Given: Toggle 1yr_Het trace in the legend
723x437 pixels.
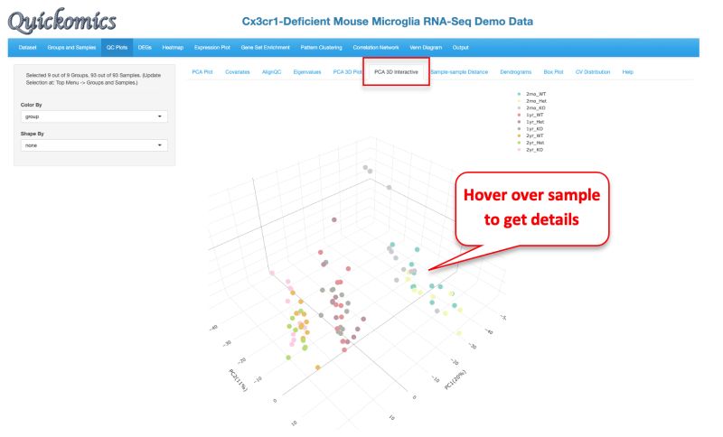Looking at the screenshot, I should point(531,122).
